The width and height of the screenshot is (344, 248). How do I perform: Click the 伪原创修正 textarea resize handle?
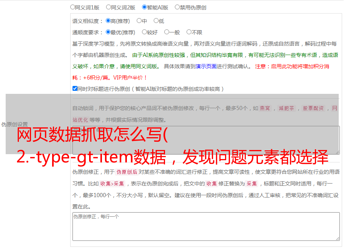click(338, 239)
